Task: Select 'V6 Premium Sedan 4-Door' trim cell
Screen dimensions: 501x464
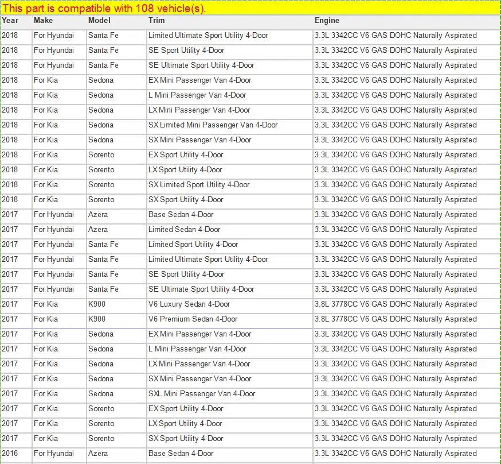Action: 193,319
